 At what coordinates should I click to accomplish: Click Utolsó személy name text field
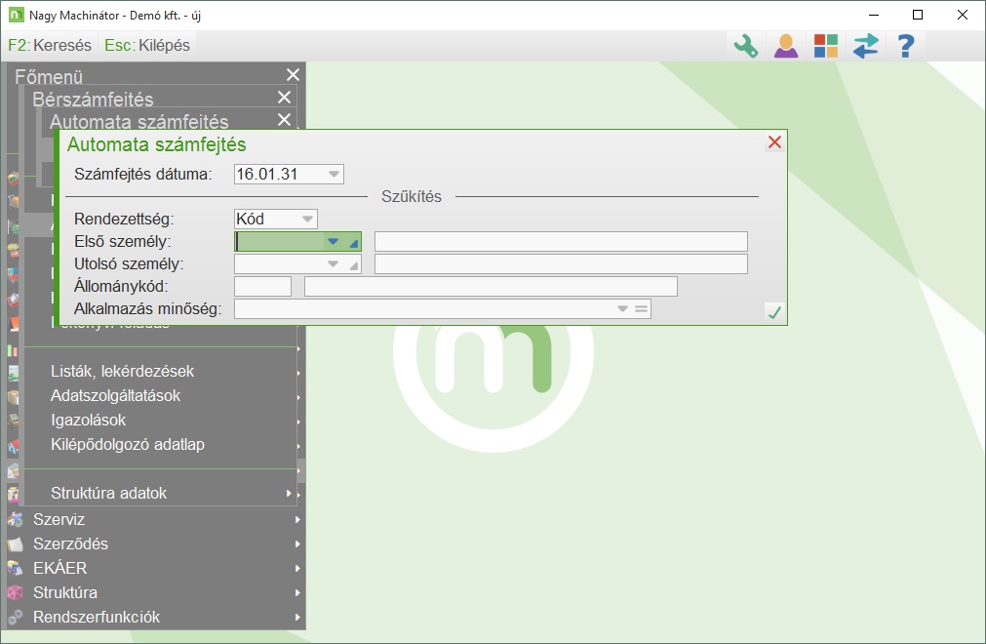(561, 264)
